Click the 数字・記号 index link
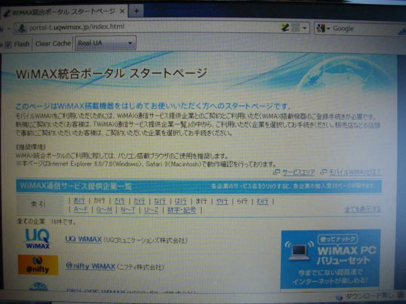The height and width of the screenshot is (304, 406). point(182,210)
